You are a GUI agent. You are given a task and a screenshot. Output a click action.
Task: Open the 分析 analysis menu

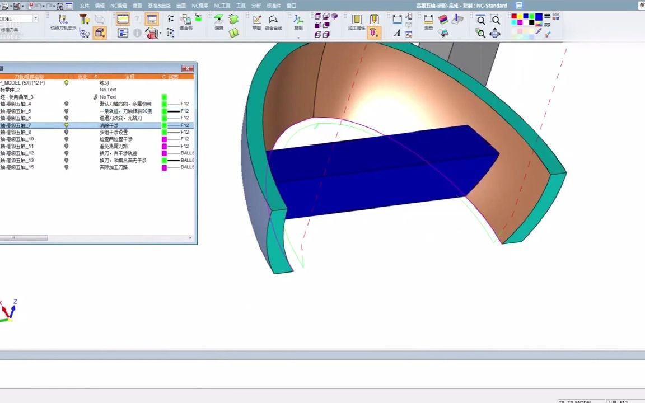(256, 6)
